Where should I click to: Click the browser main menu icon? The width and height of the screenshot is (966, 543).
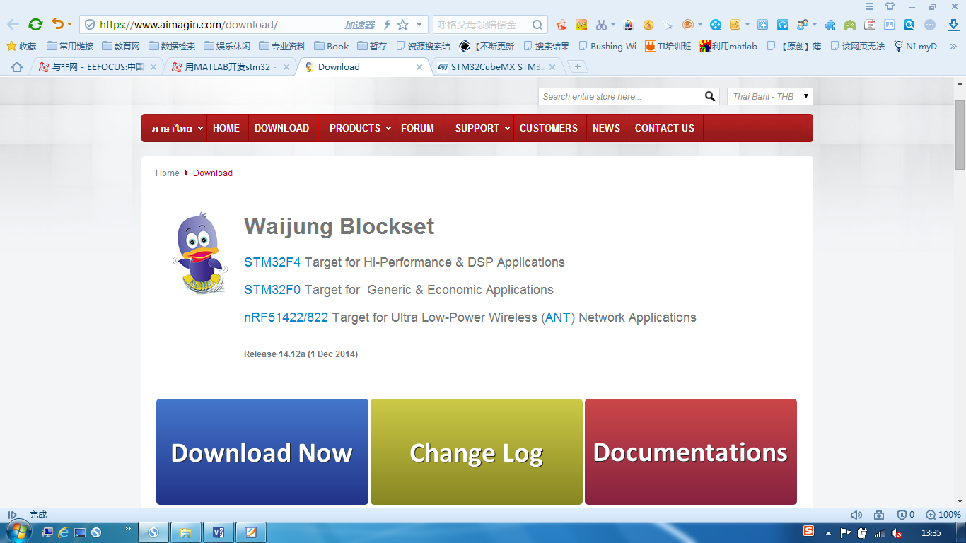pyautogui.click(x=870, y=6)
